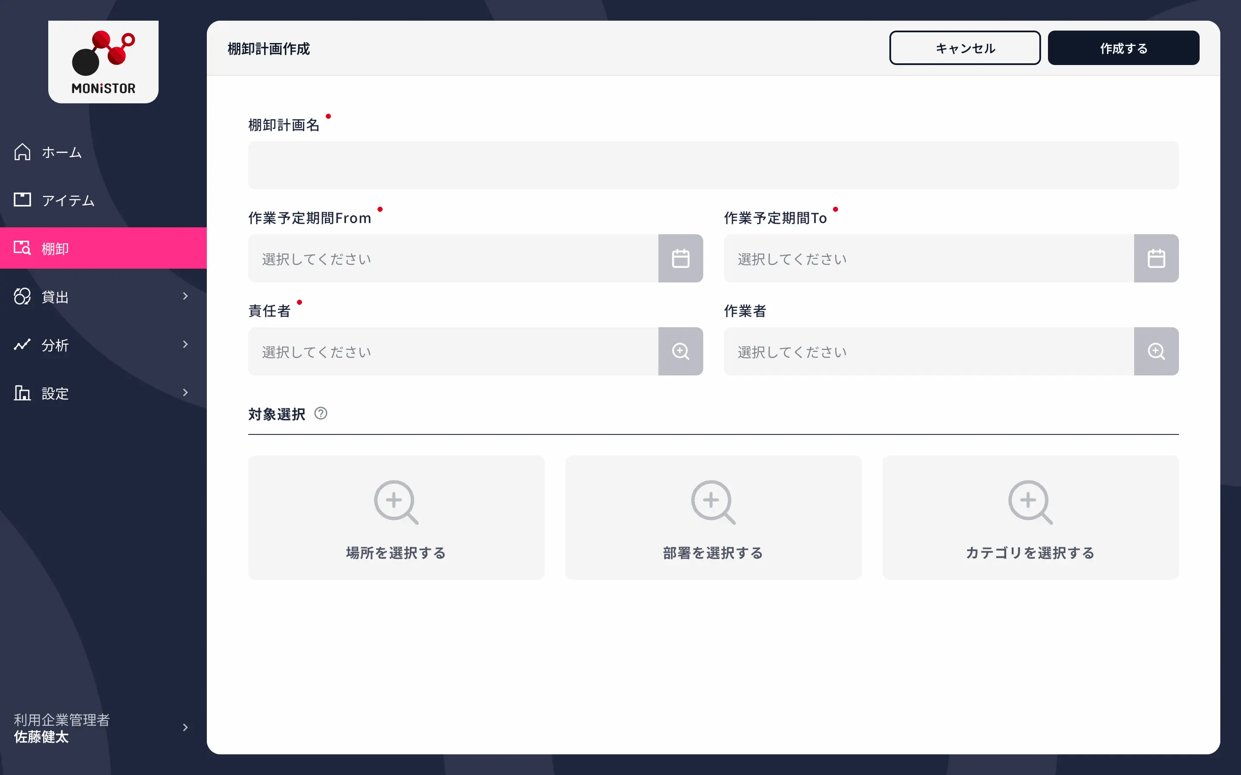Click the 責任者 selection field
This screenshot has width=1241, height=775.
click(x=453, y=351)
